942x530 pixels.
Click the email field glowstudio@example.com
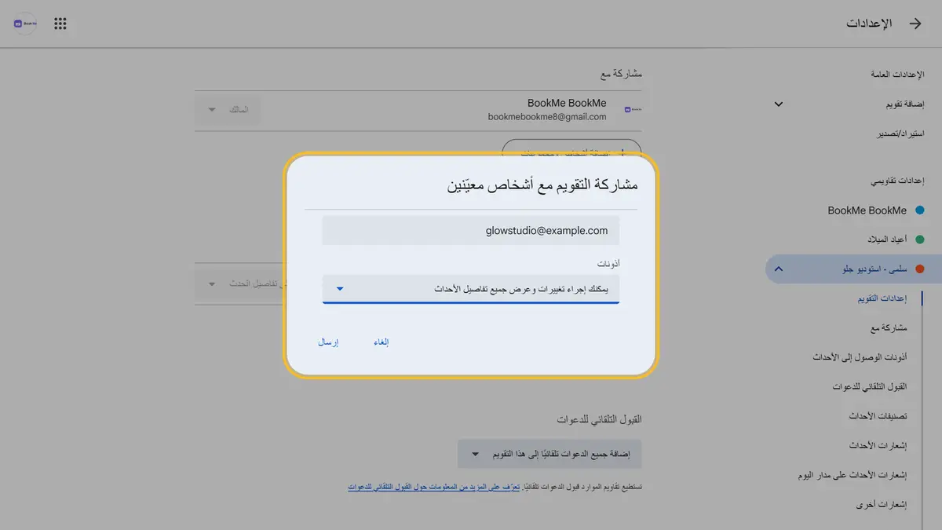tap(471, 231)
